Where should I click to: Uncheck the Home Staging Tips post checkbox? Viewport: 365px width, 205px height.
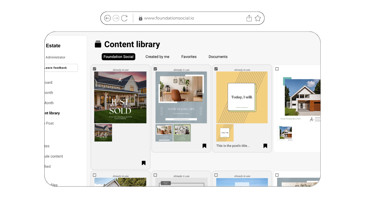[155, 69]
